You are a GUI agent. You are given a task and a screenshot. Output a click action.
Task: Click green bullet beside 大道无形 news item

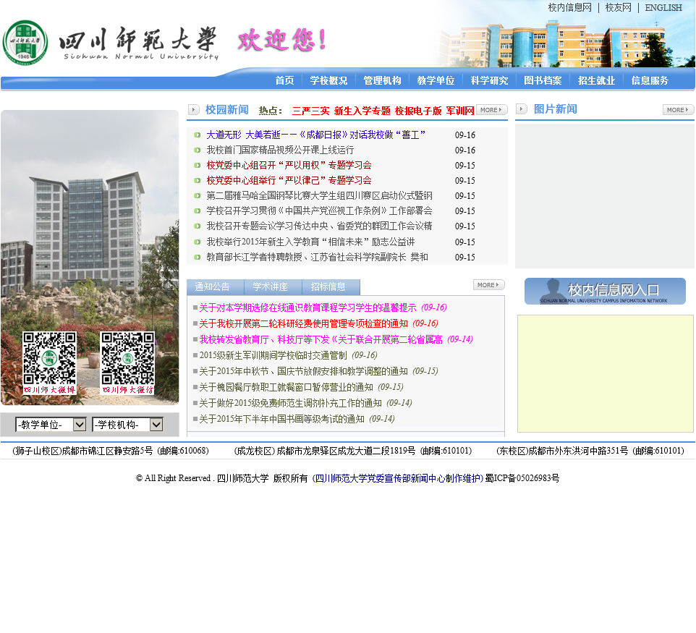click(197, 135)
